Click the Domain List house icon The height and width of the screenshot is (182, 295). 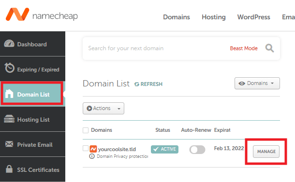(9, 94)
